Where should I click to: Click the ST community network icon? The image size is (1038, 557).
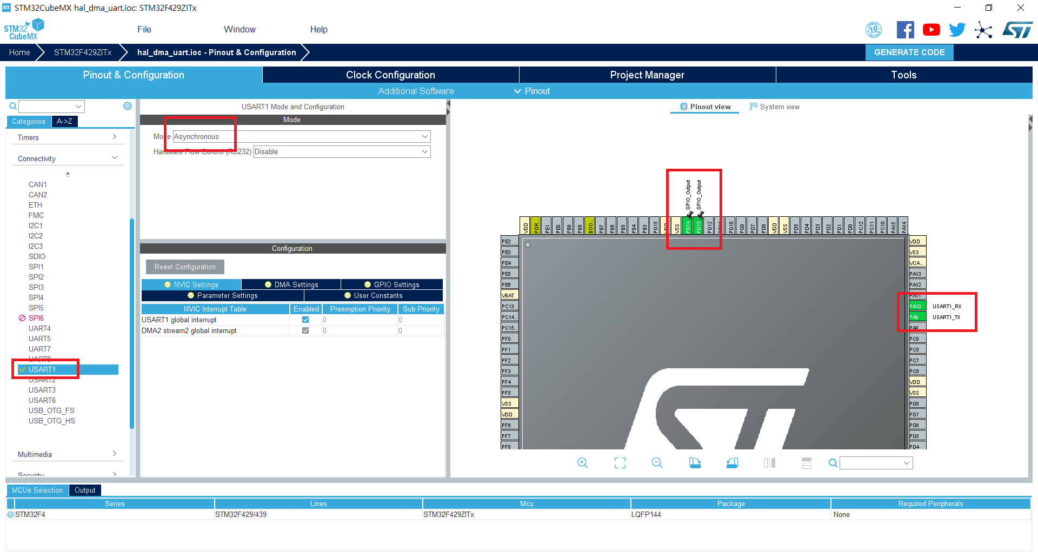click(x=983, y=30)
